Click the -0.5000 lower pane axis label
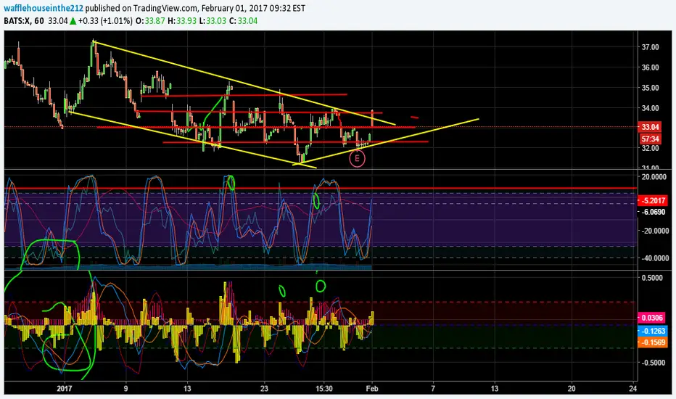This screenshot has width=676, height=399. (652, 362)
